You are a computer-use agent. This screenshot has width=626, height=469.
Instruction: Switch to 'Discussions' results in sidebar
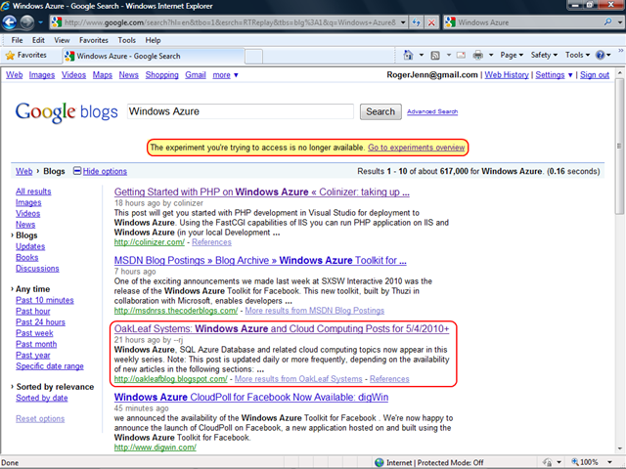click(x=37, y=269)
